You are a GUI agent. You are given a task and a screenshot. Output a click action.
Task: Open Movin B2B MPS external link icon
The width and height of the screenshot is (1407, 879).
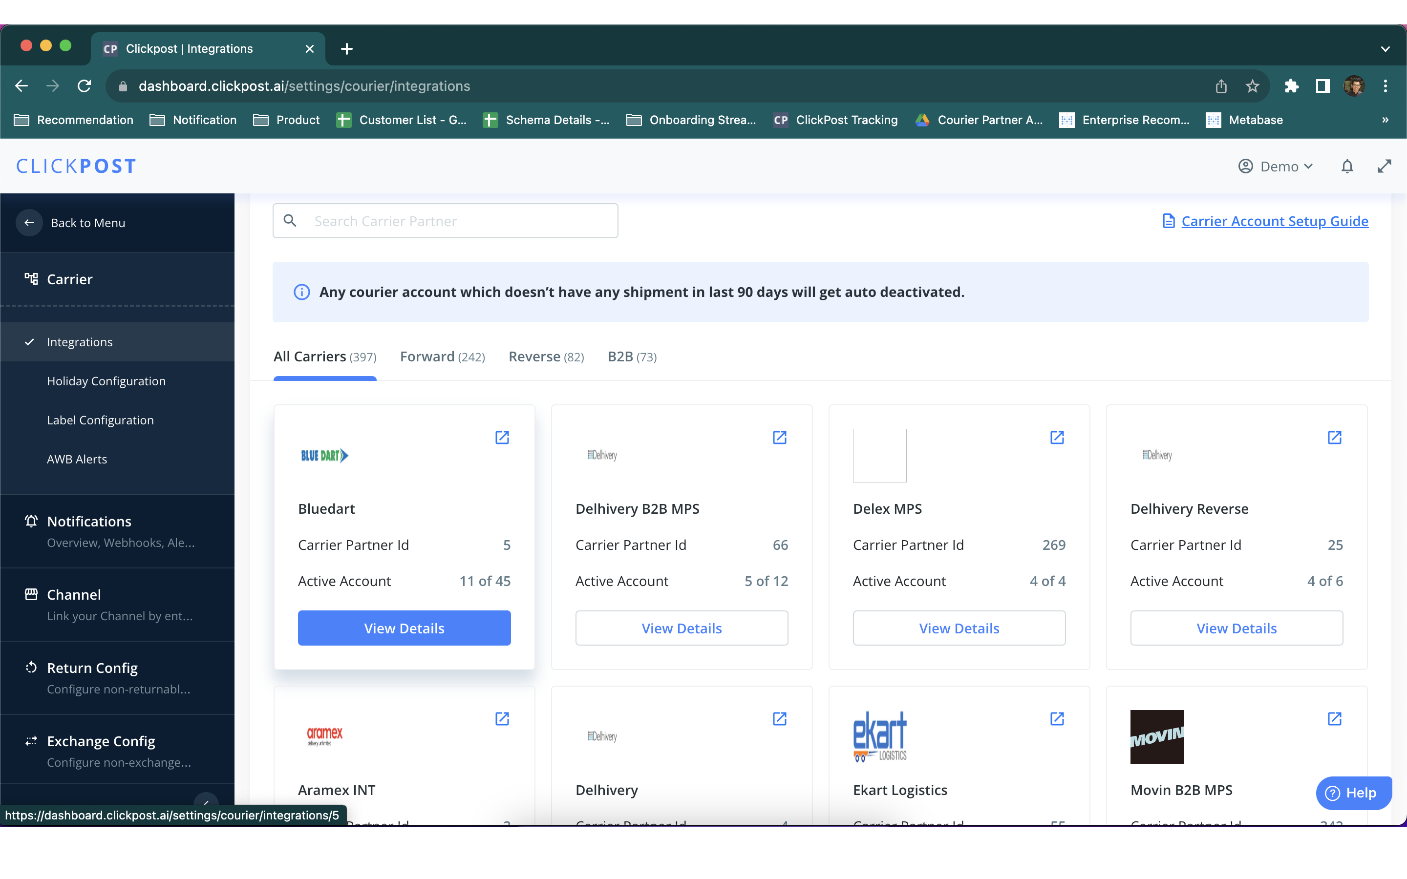pyautogui.click(x=1334, y=718)
